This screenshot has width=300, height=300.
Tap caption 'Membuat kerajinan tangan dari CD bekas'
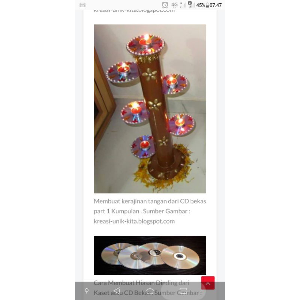coord(150,201)
